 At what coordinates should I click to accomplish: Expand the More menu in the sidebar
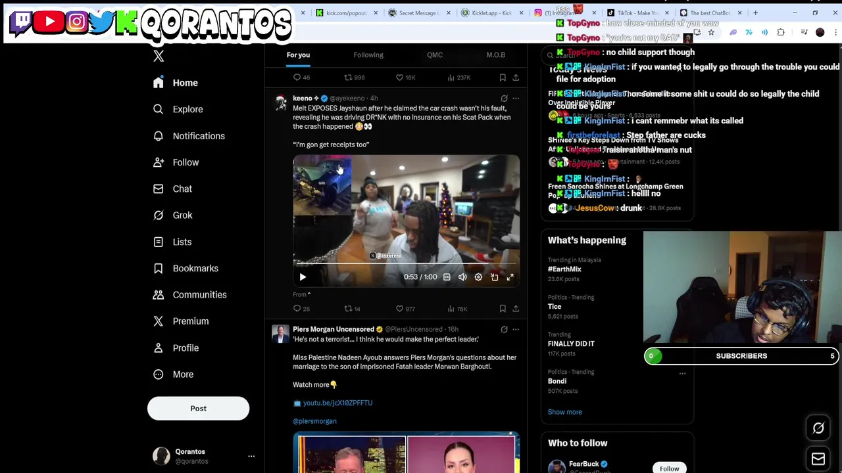[174, 374]
